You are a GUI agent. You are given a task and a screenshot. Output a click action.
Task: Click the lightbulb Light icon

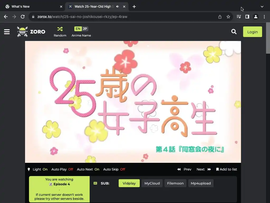[x=29, y=169]
